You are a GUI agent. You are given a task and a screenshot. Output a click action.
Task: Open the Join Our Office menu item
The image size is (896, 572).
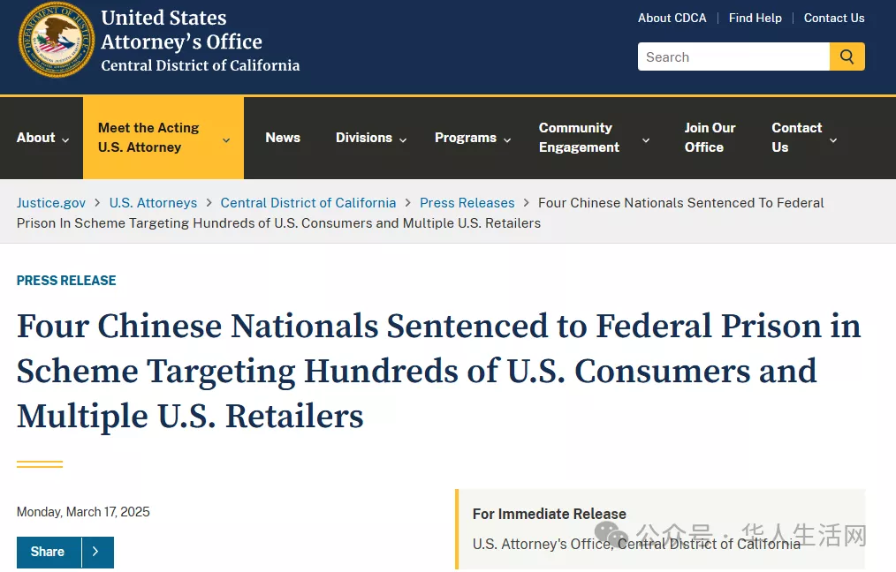click(710, 138)
